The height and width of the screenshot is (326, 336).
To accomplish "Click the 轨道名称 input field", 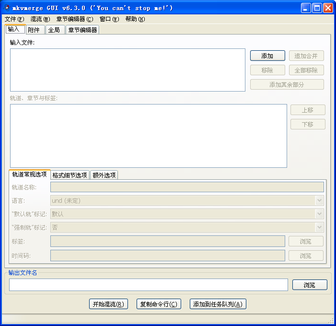I will coord(187,187).
